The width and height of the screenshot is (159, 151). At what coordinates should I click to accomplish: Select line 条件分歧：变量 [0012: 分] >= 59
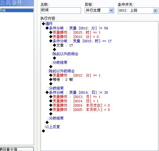(x=77, y=28)
